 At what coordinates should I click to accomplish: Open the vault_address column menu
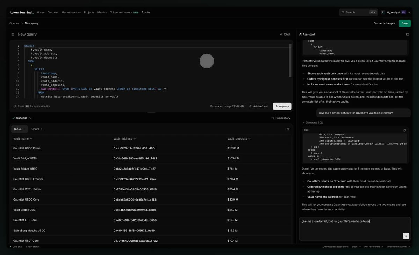coord(135,139)
